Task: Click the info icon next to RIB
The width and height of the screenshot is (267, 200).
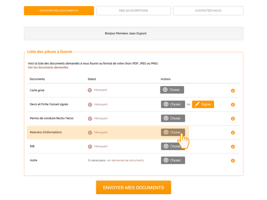Action: [x=233, y=147]
